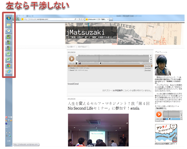The width and height of the screenshot is (187, 149).
Task: Select the jMatsuzaki browser tab
Action: [97, 19]
